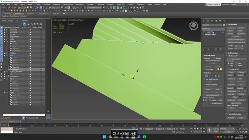Click the Pin Stack icon
Screen dimensions: 249x140
point(204,49)
